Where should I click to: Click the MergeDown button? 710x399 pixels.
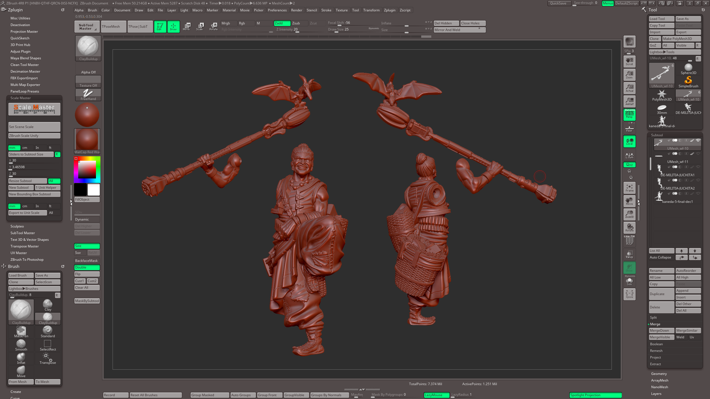(661, 331)
